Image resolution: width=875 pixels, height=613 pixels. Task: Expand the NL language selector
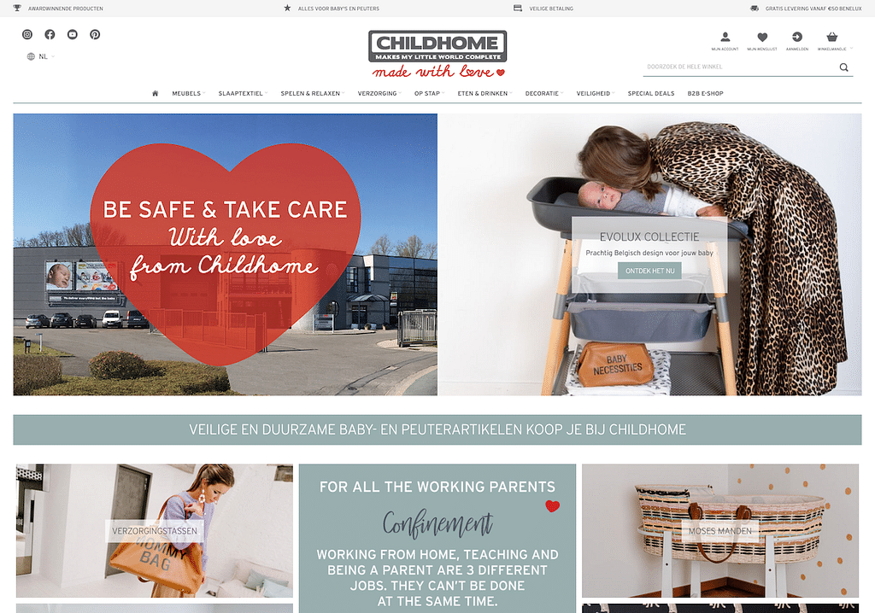(41, 56)
